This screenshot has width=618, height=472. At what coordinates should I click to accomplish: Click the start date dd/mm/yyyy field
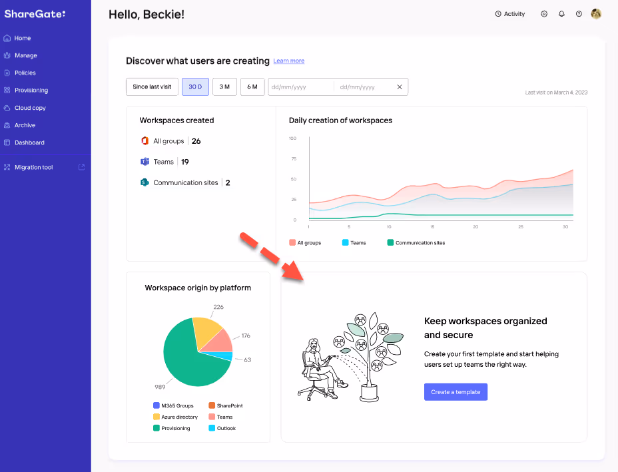pyautogui.click(x=302, y=87)
